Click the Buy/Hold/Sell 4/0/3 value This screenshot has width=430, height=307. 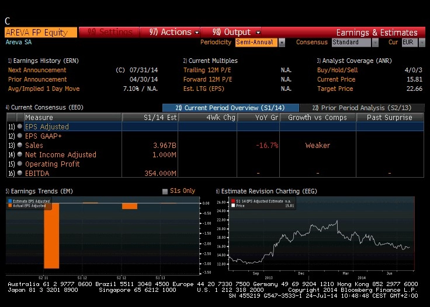(x=414, y=70)
